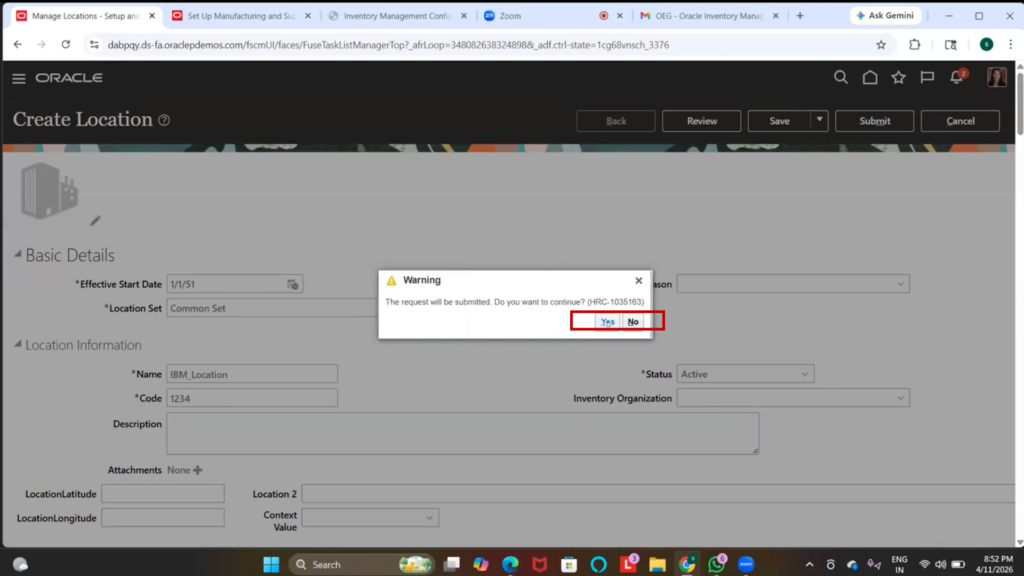Switch to OEG Oracle Inventory Gmail tab
Viewport: 1024px width, 576px height.
coord(709,16)
